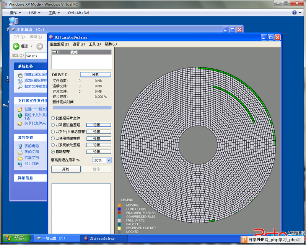Click the MOVING orange legend swatch
This screenshot has height=245, width=306.
click(x=119, y=205)
